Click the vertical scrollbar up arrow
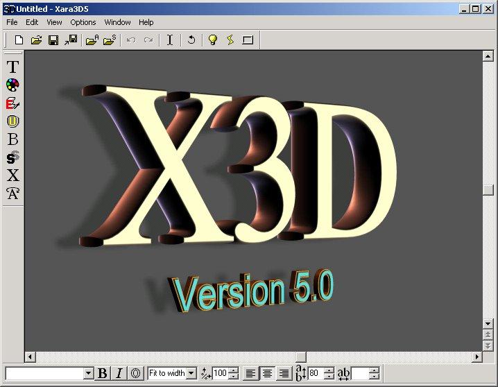 click(488, 56)
